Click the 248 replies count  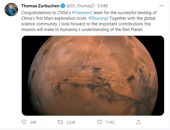pyautogui.click(x=33, y=122)
